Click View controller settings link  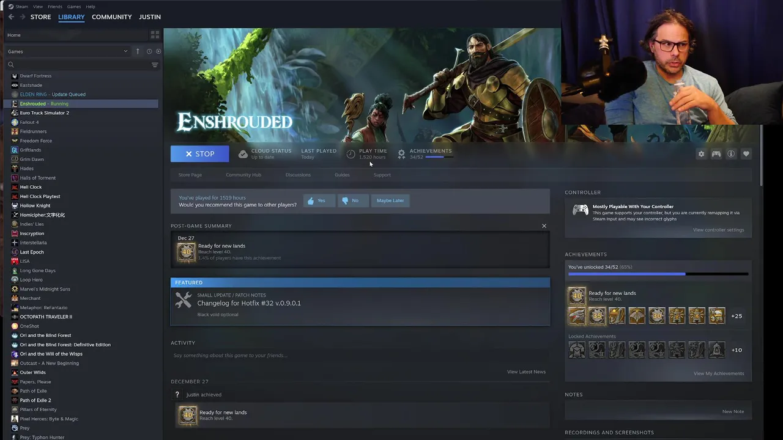click(719, 230)
